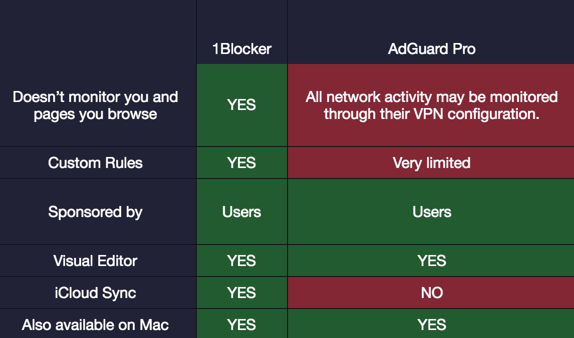
Task: Select the Custom Rules row label
Action: [95, 163]
